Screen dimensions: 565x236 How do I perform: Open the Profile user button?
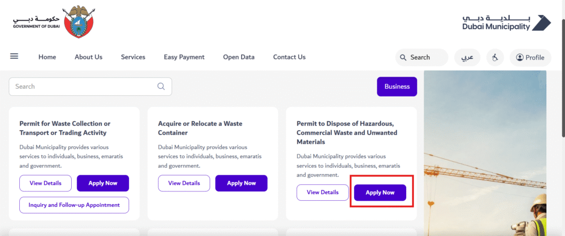click(x=530, y=57)
